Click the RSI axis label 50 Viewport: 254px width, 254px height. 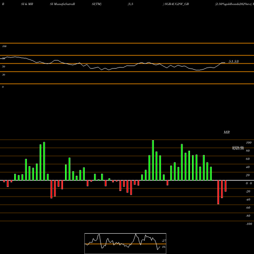4,67
